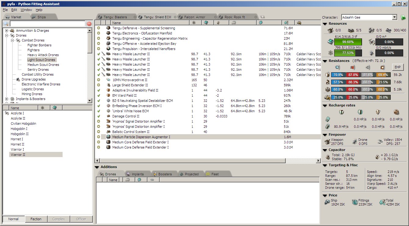Click the EHP button

[398, 67]
